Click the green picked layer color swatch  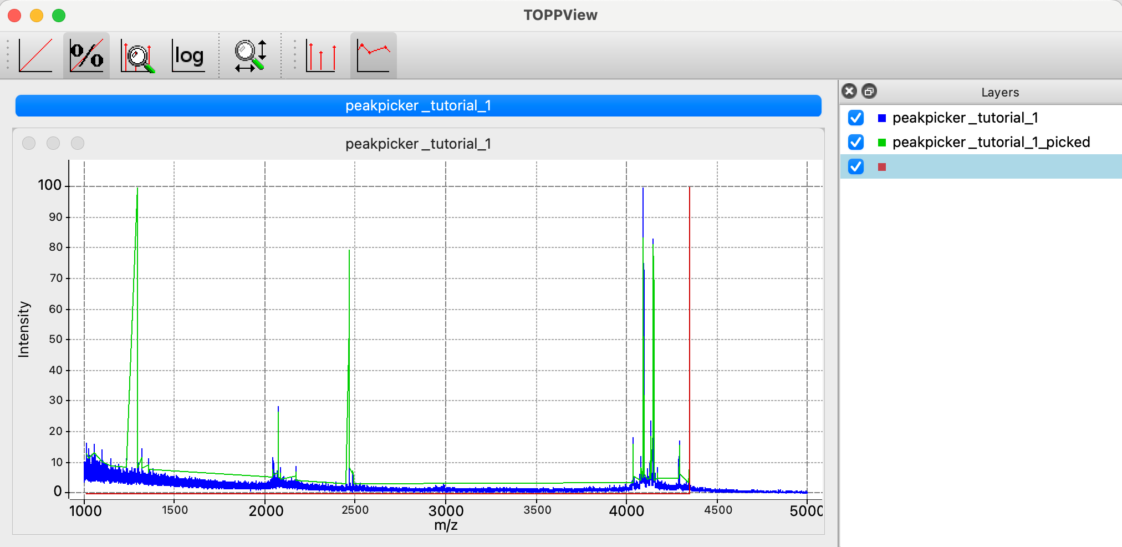[x=882, y=143]
